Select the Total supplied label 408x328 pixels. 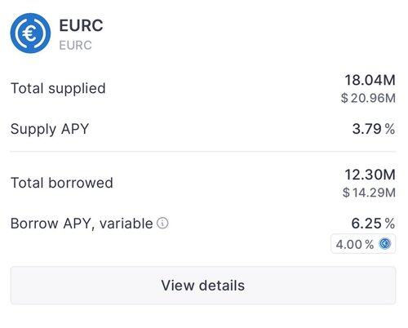[x=58, y=88]
